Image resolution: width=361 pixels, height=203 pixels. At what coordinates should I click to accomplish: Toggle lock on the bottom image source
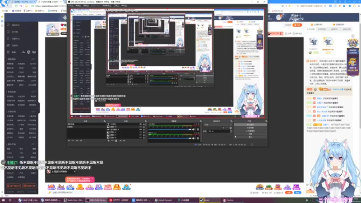point(144,138)
